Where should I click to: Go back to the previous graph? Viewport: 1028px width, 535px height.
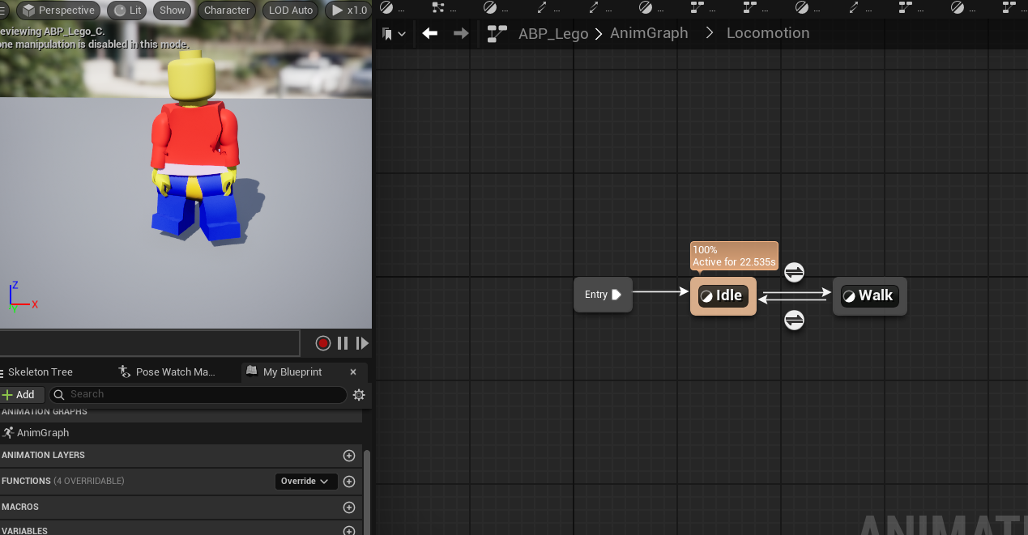(x=430, y=33)
